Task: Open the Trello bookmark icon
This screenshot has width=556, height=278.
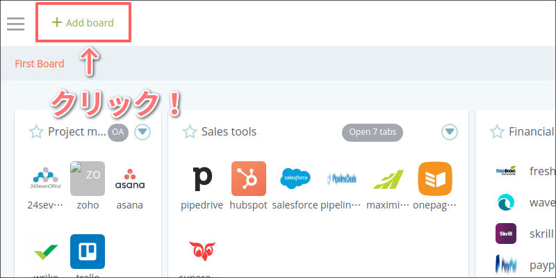Action: pyautogui.click(x=88, y=252)
